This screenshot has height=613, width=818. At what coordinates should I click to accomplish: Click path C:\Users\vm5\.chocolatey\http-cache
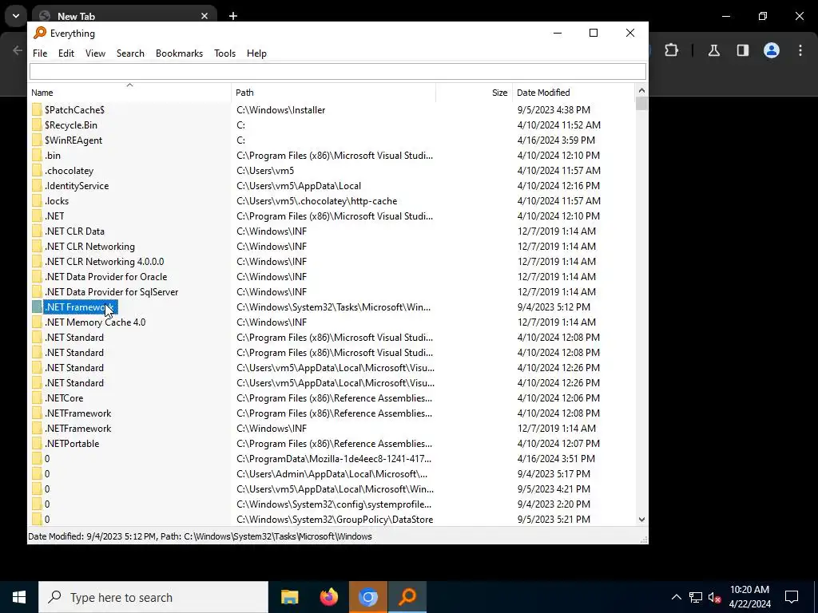click(316, 200)
